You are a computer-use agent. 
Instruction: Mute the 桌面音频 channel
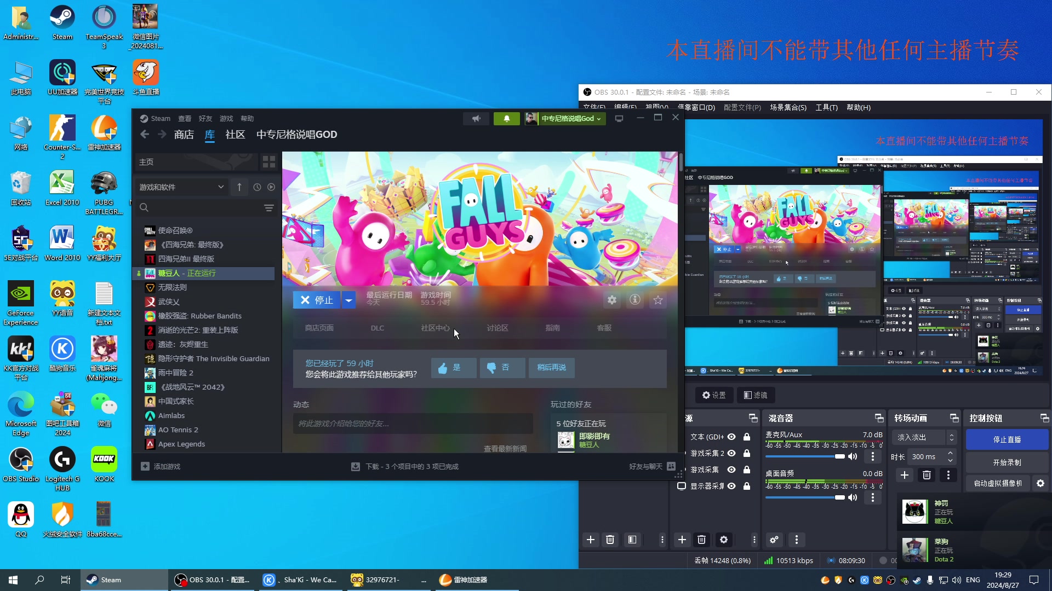pyautogui.click(x=853, y=497)
